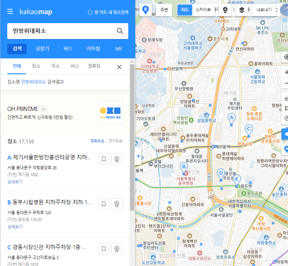Image resolution: width=288 pixels, height=266 pixels.
Task: Select the 주소 results filter tab
Action: (x=55, y=66)
